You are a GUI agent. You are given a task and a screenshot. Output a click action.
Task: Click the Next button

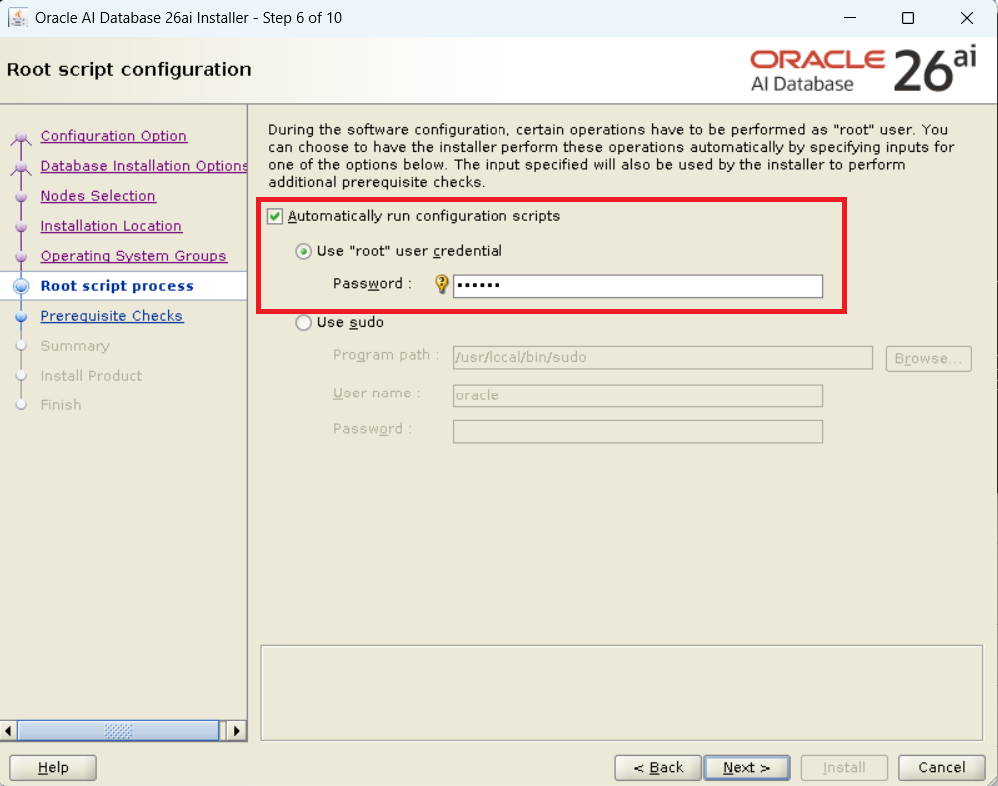point(746,767)
